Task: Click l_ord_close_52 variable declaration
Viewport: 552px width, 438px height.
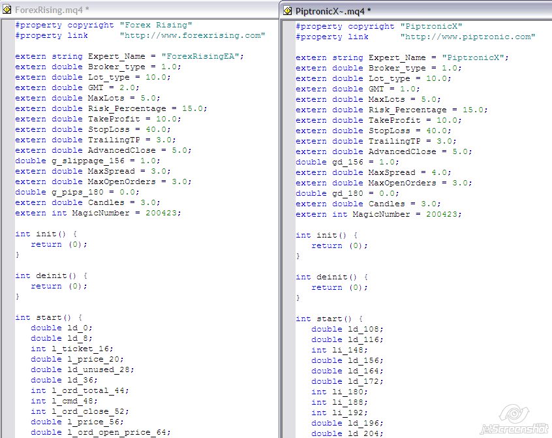Action: [x=80, y=412]
